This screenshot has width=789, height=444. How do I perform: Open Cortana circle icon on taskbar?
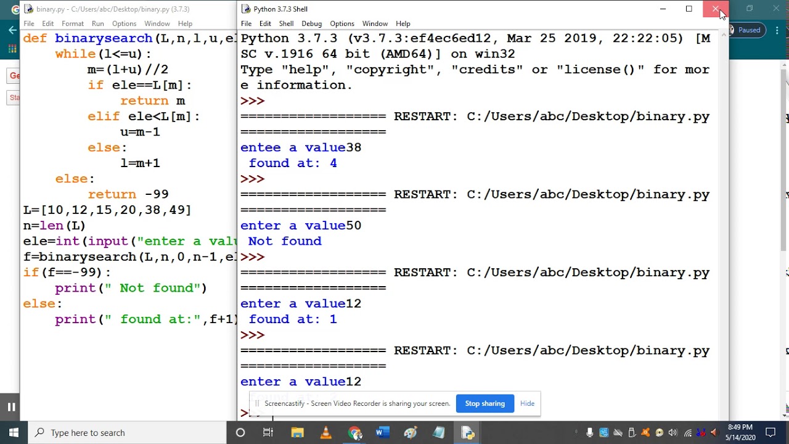(x=240, y=432)
